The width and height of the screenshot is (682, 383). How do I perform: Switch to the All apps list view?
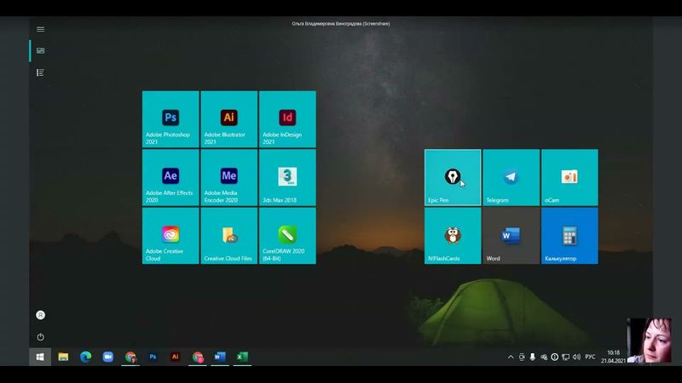click(40, 73)
